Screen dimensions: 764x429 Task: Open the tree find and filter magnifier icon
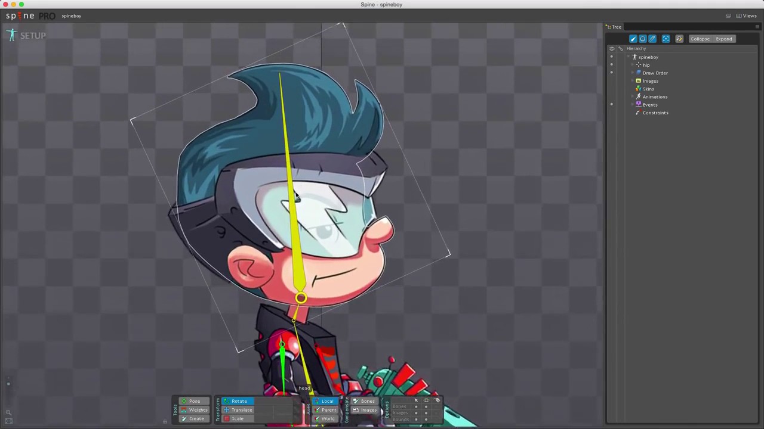tap(679, 39)
